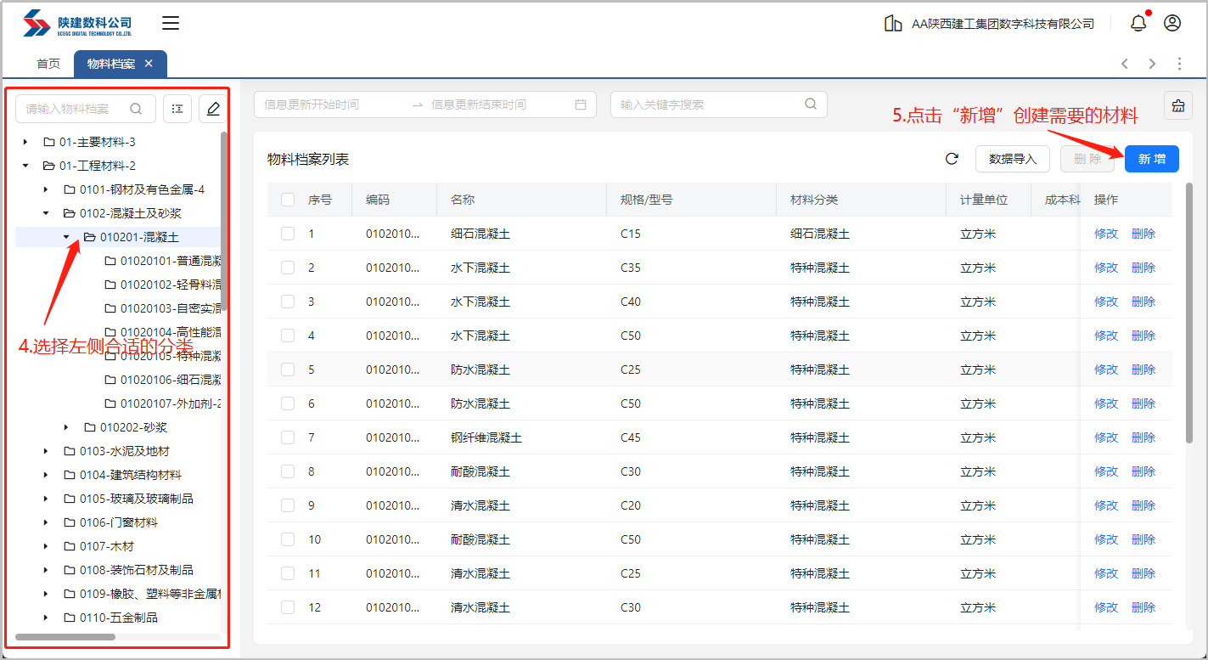Open the hamburger menu next to logo
1208x660 pixels.
171,23
